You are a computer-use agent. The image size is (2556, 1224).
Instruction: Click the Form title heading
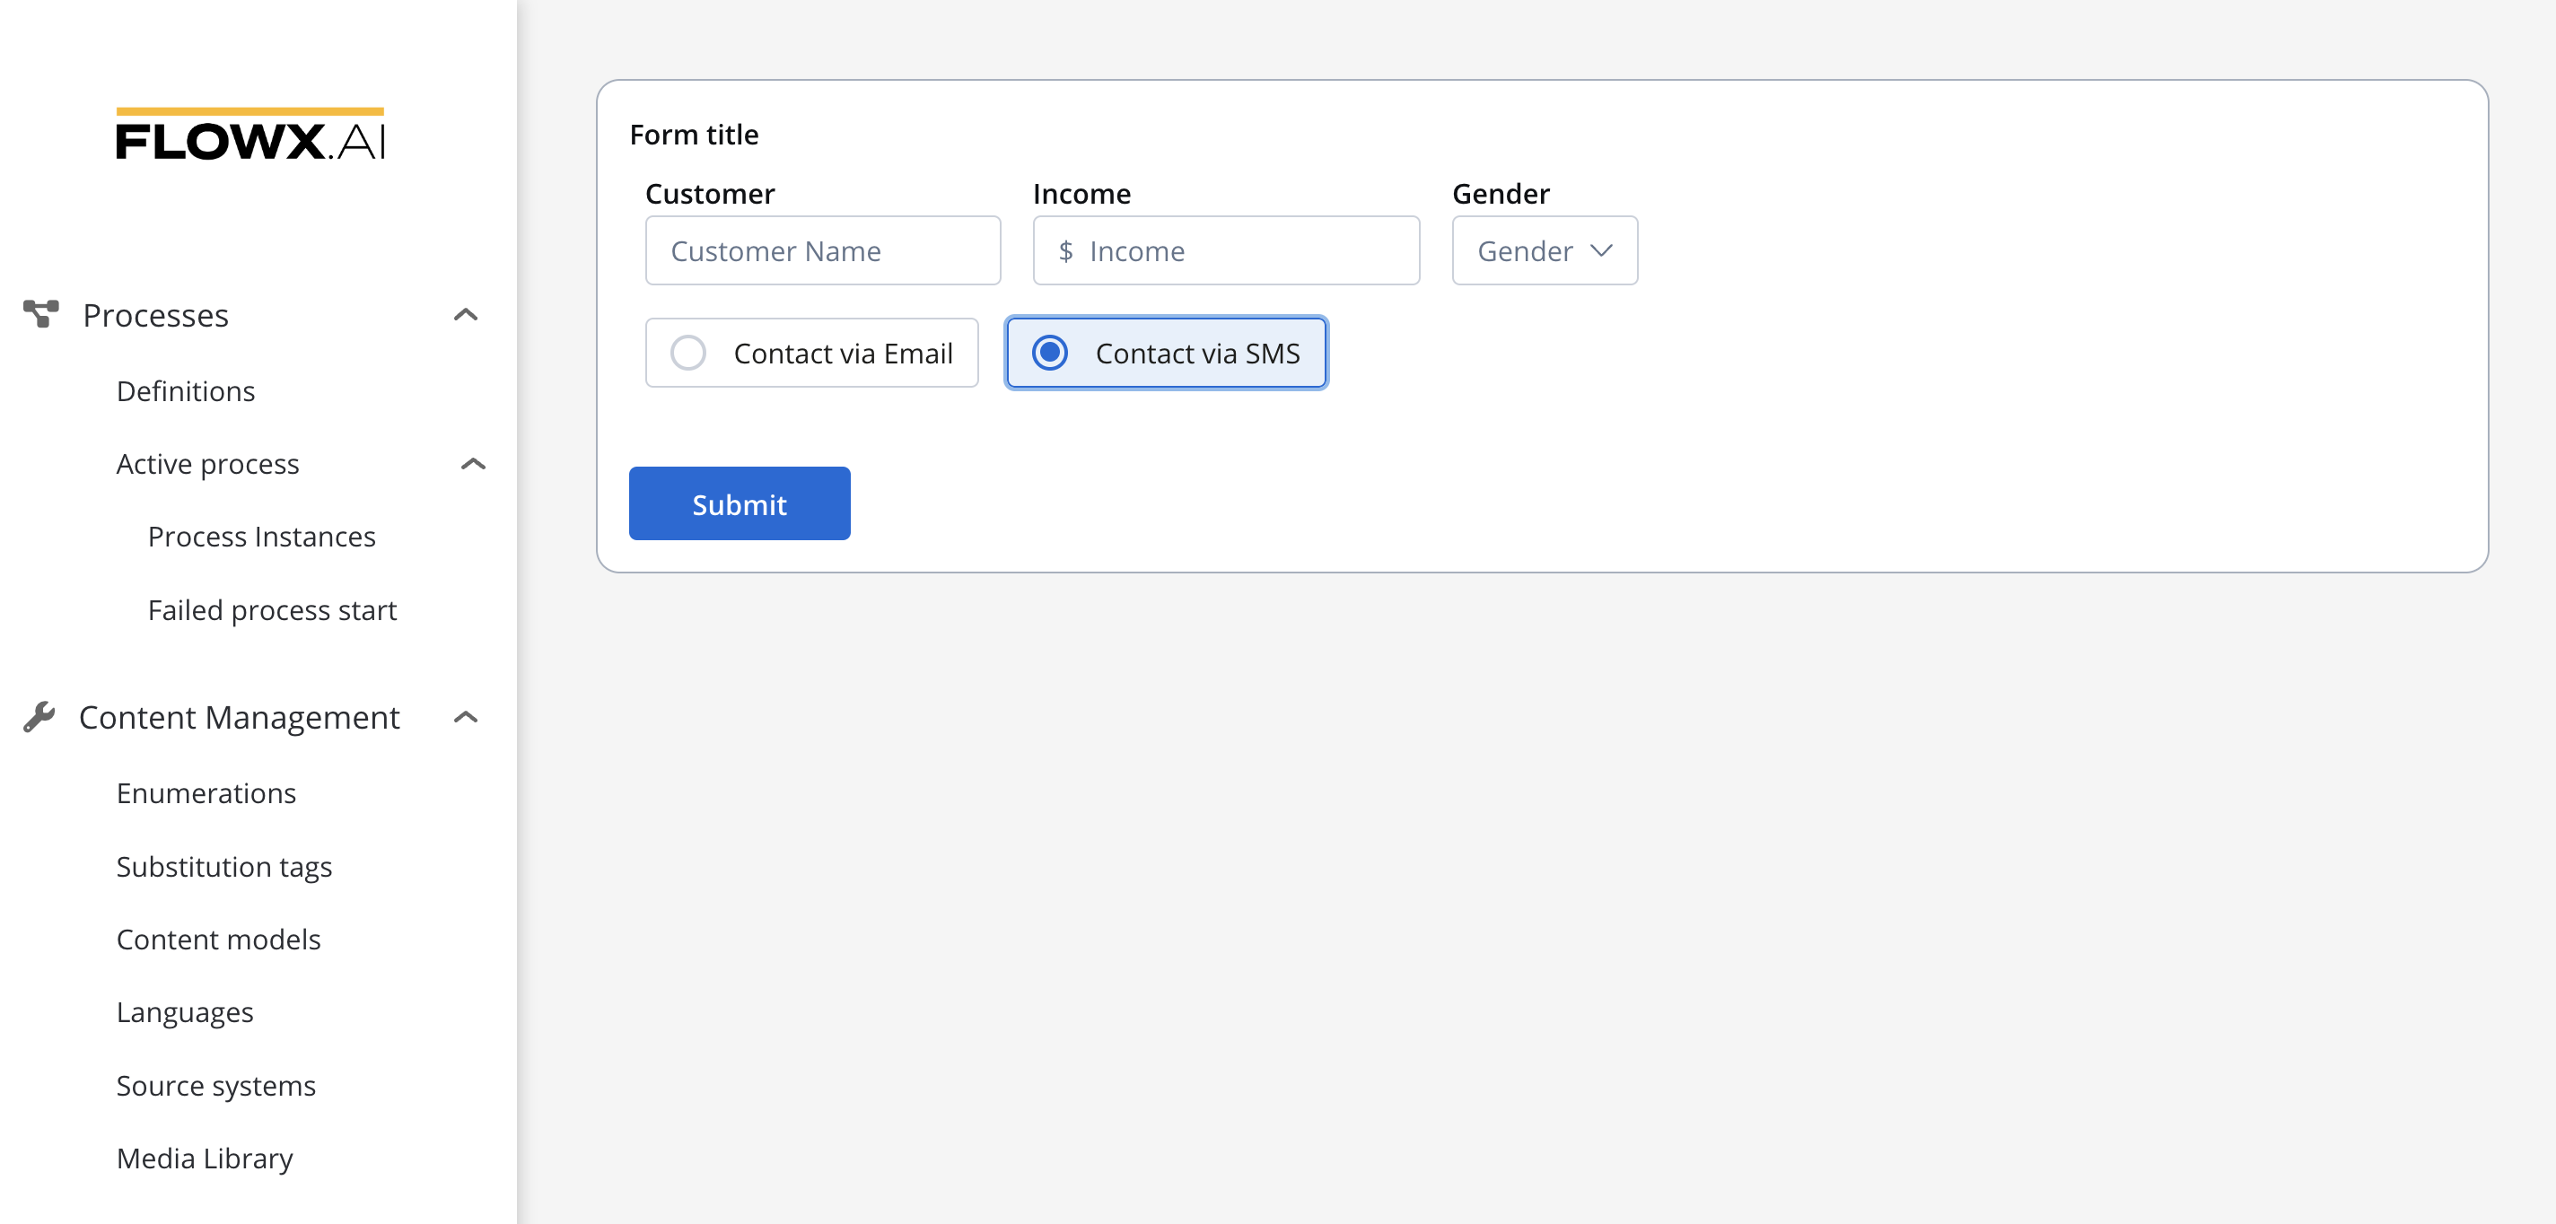[694, 135]
